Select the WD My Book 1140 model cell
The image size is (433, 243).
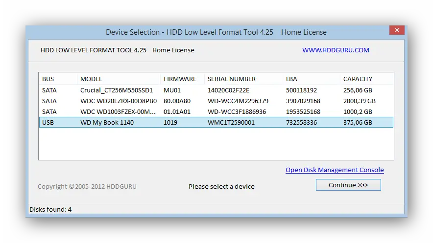click(x=107, y=122)
